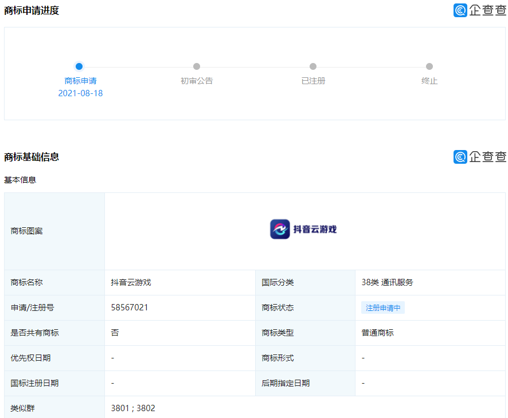This screenshot has height=418, width=508.
Task: Click the 初审公告 progress dot
Action: pos(197,66)
